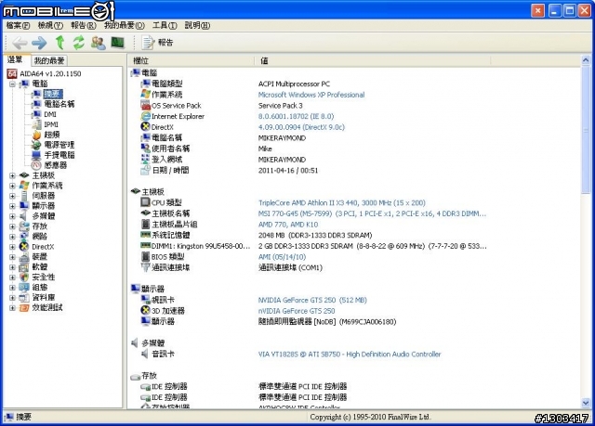This screenshot has width=595, height=426.
Task: Expand the DirectX tree node
Action: (x=12, y=247)
